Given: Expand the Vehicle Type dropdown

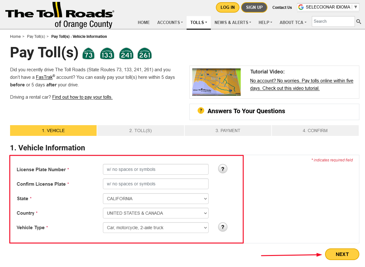Looking at the screenshot, I should pyautogui.click(x=155, y=228).
